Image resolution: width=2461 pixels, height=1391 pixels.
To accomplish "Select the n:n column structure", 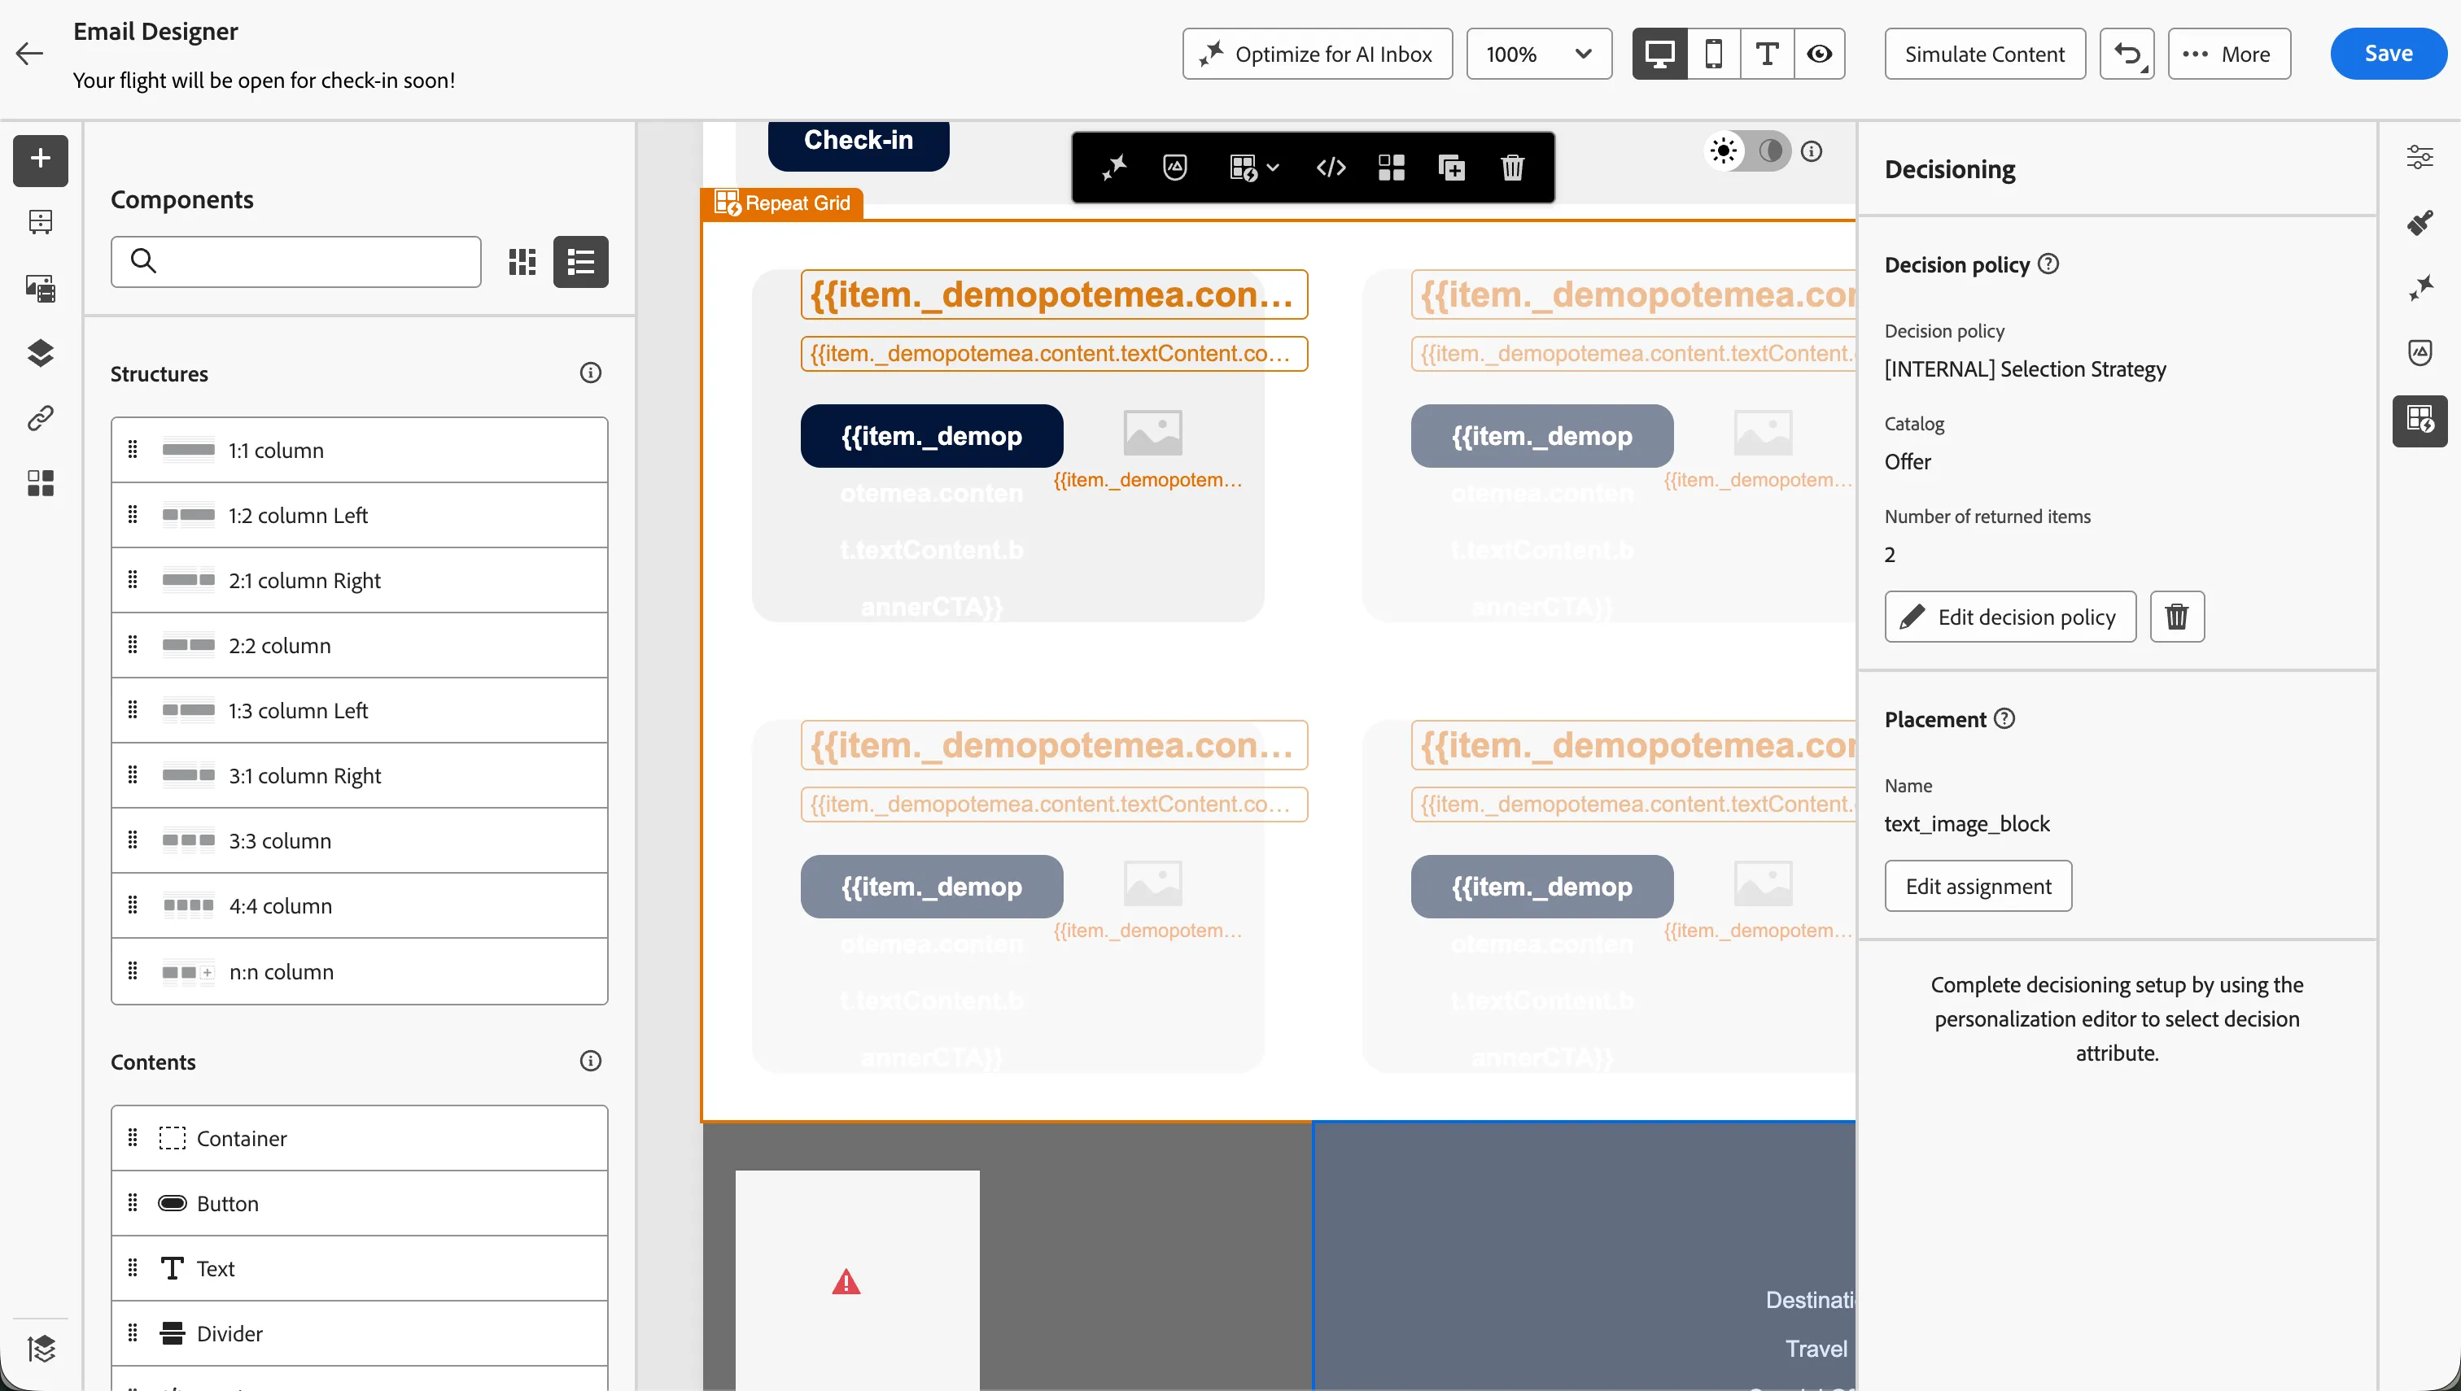I will click(360, 971).
